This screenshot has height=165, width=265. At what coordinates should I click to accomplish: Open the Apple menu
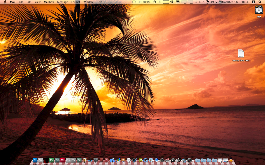5,2
